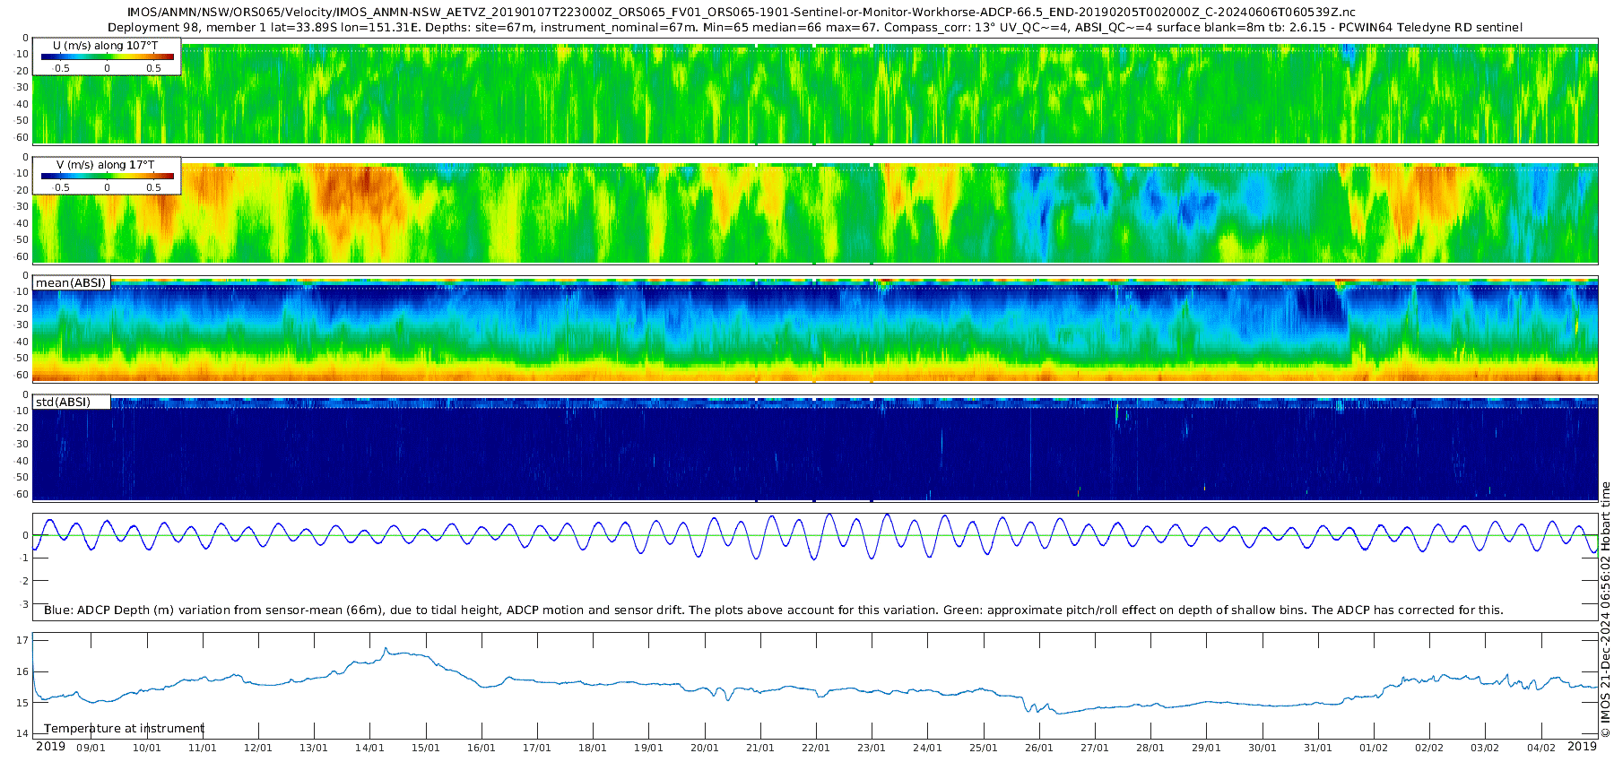
Task: Click the 21/01 date tick label
Action: (x=759, y=748)
